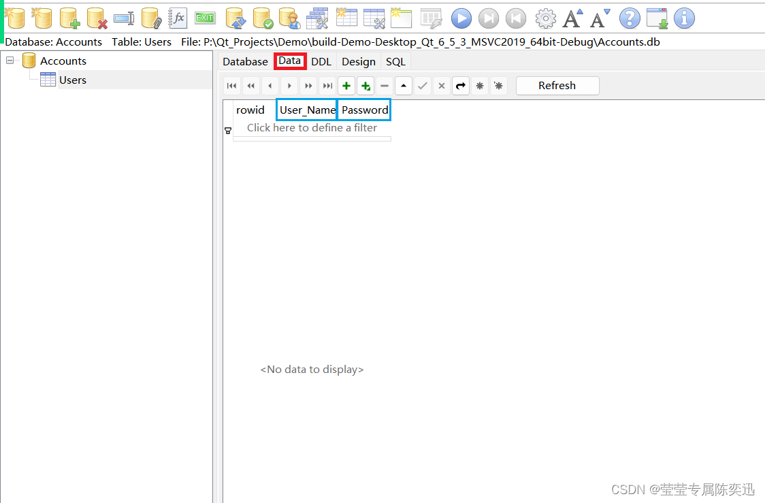Collapse the Accounts database tree node
The height and width of the screenshot is (503, 765).
10,61
